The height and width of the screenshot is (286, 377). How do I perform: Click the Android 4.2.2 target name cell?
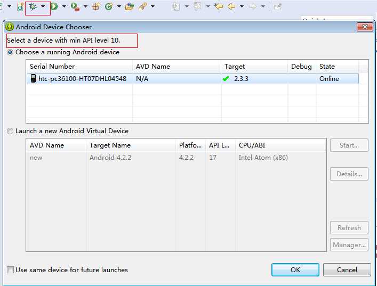[x=110, y=158]
